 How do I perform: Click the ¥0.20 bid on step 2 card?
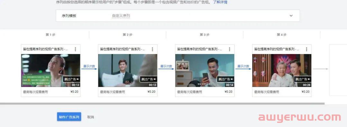pos(151,92)
